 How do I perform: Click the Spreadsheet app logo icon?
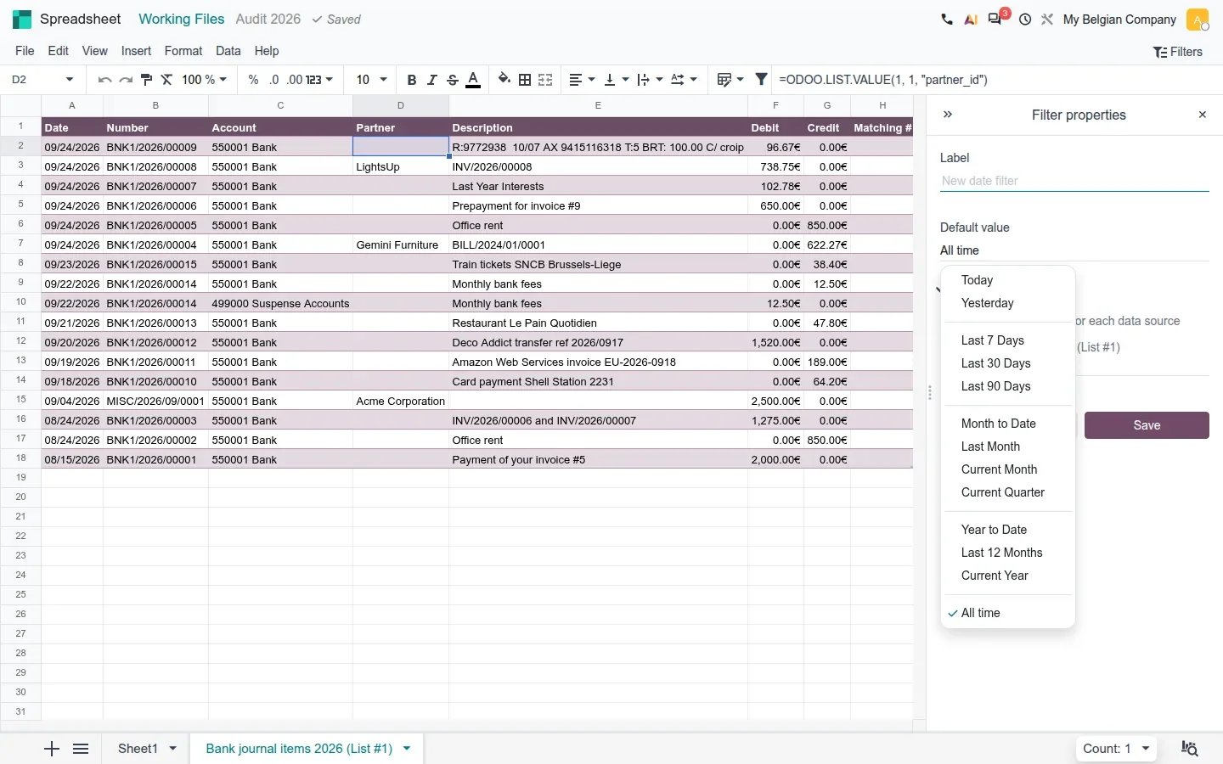point(22,19)
